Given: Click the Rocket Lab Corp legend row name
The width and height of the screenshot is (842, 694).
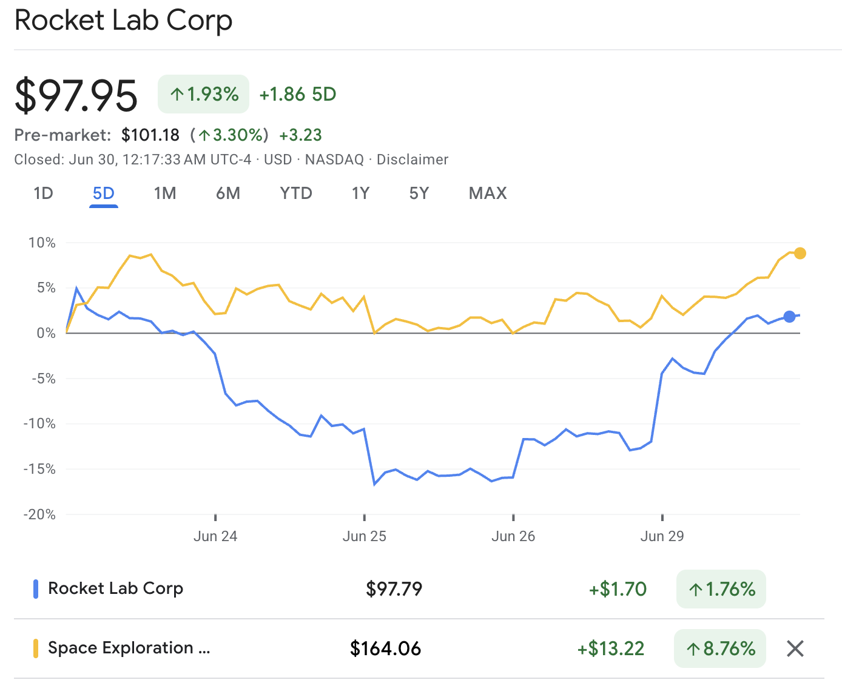Looking at the screenshot, I should coord(115,588).
